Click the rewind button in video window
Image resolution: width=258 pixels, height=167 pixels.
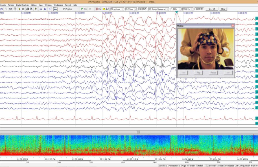(x=184, y=73)
